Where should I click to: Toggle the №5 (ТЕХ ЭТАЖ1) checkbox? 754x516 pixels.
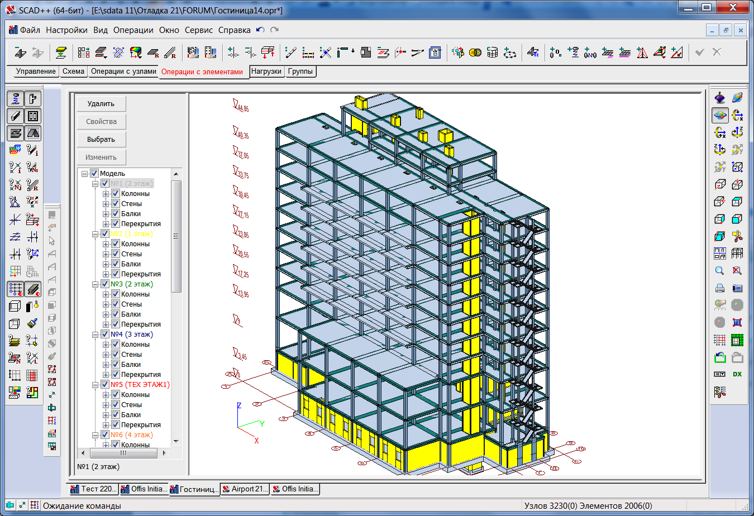click(x=104, y=385)
